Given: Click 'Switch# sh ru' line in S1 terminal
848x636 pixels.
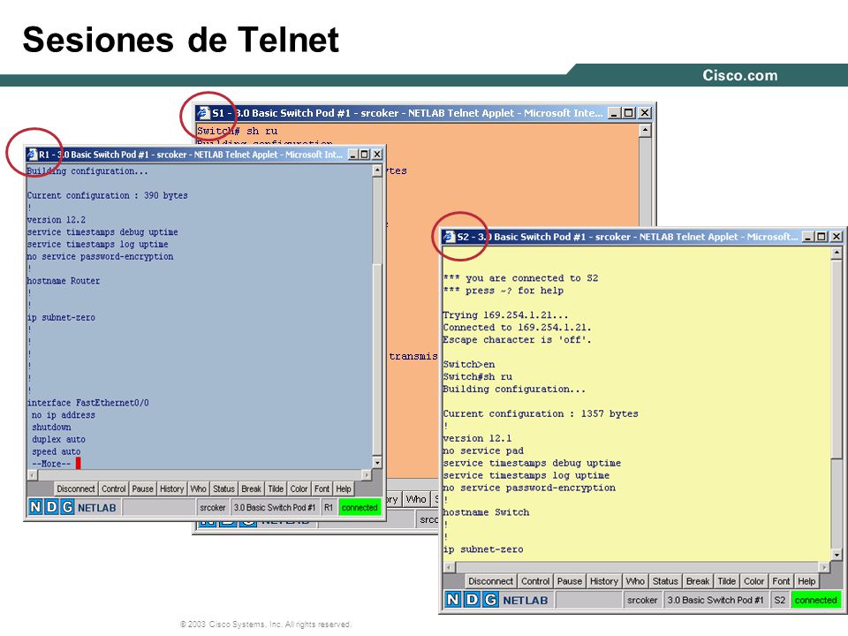Looking at the screenshot, I should [238, 131].
